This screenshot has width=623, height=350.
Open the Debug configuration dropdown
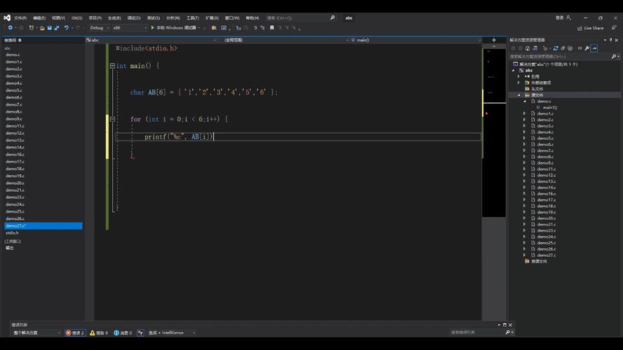click(x=99, y=28)
